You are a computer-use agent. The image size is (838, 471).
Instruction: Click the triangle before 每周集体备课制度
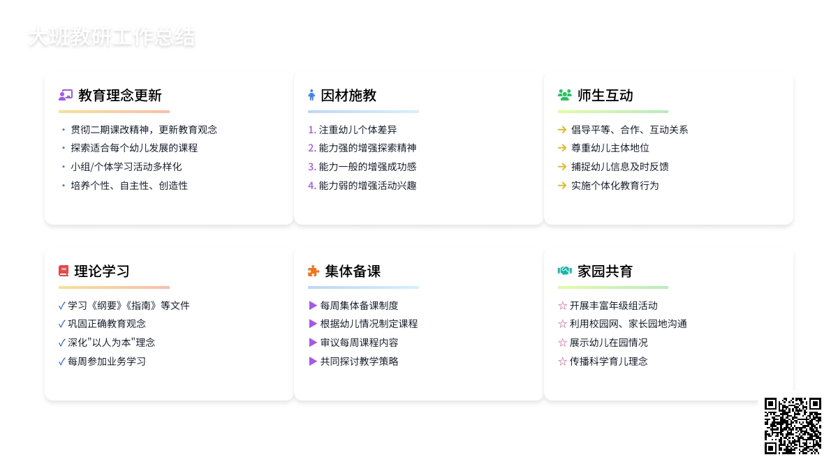[313, 306]
